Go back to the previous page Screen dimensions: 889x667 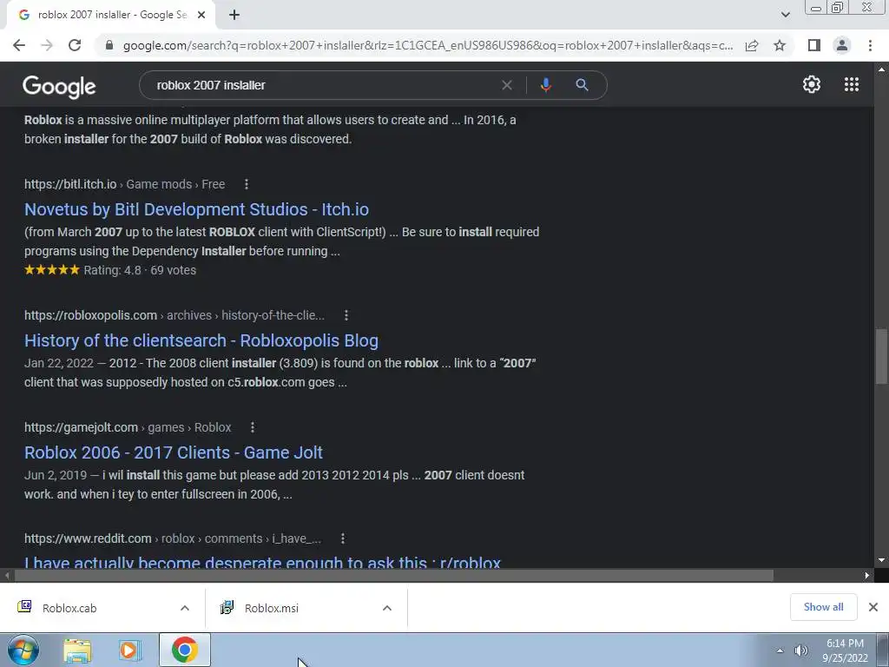point(19,45)
